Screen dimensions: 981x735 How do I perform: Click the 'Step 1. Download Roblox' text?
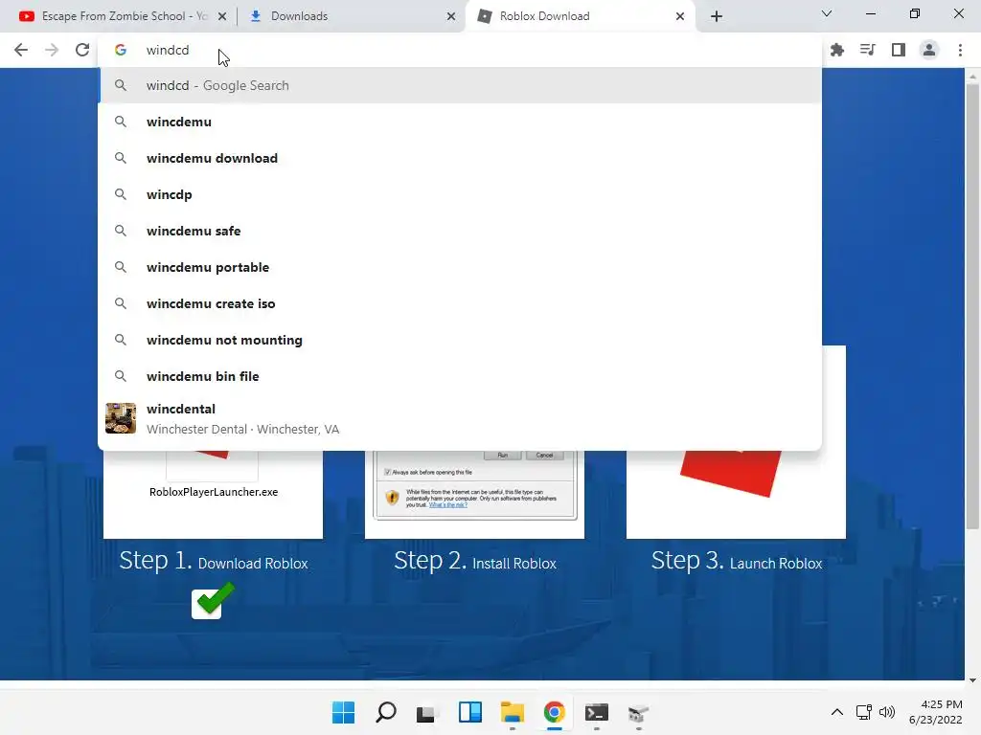click(214, 561)
